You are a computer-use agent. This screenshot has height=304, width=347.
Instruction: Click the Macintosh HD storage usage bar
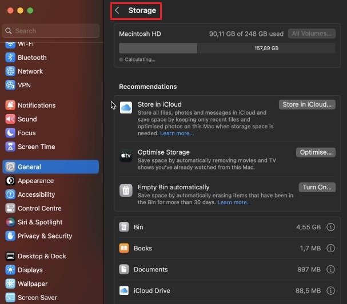227,48
